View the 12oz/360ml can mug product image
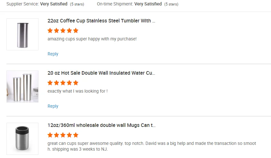 point(22,139)
